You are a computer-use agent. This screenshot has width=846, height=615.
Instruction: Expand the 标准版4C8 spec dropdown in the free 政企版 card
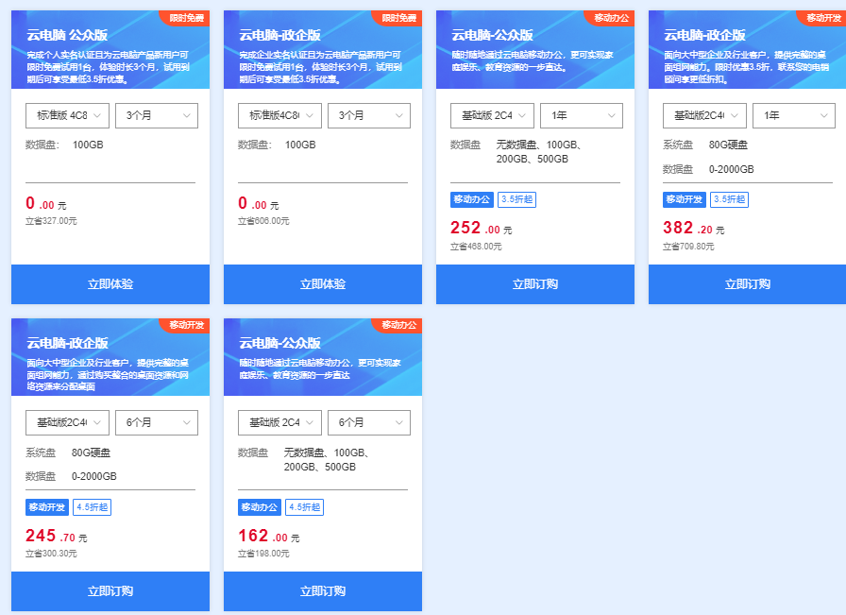pos(279,115)
